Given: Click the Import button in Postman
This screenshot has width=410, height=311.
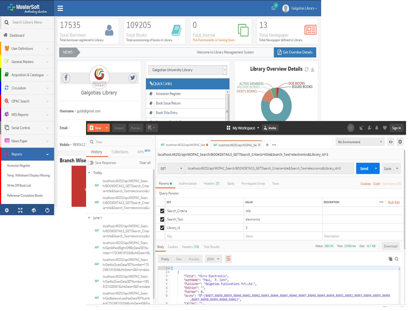Looking at the screenshot, I should tap(119, 128).
